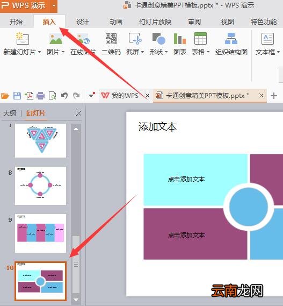Open the 设计 ribbon tab
283x306 pixels.
[x=83, y=22]
